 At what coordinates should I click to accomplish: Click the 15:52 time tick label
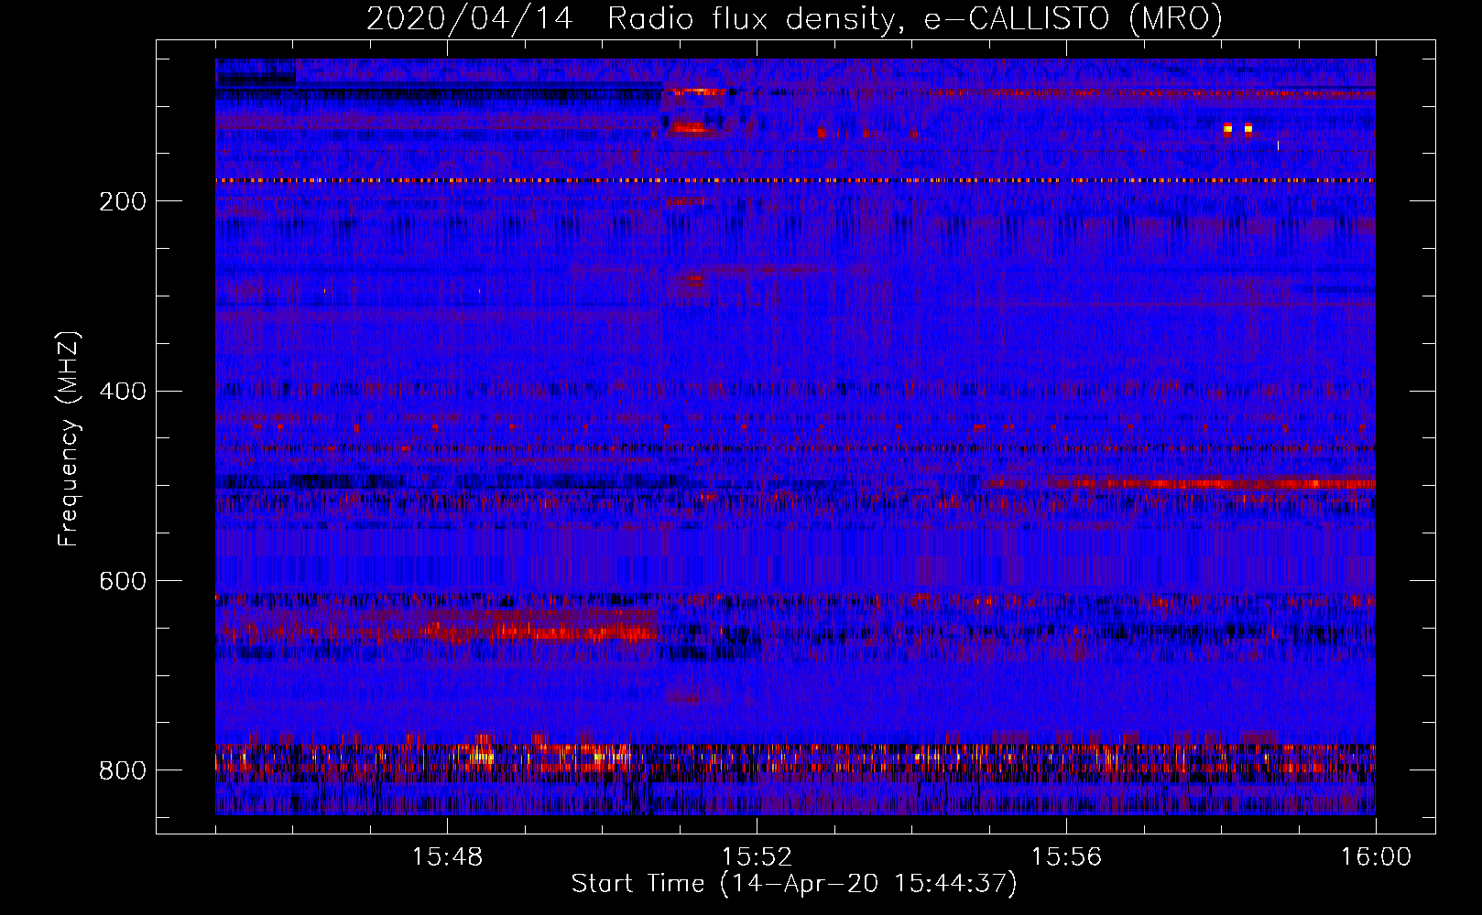click(x=757, y=857)
